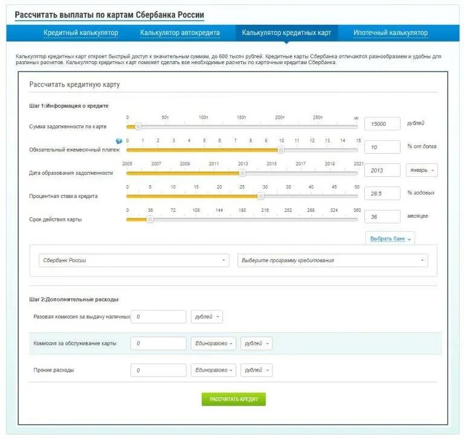Open рублей dropdown for card service commission
Viewport: 464px width, 440px height.
pos(257,343)
